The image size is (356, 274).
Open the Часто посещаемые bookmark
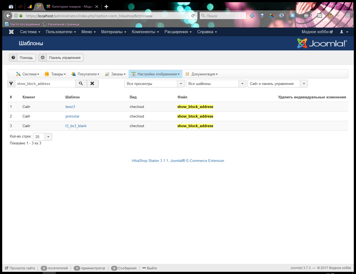tap(23, 24)
